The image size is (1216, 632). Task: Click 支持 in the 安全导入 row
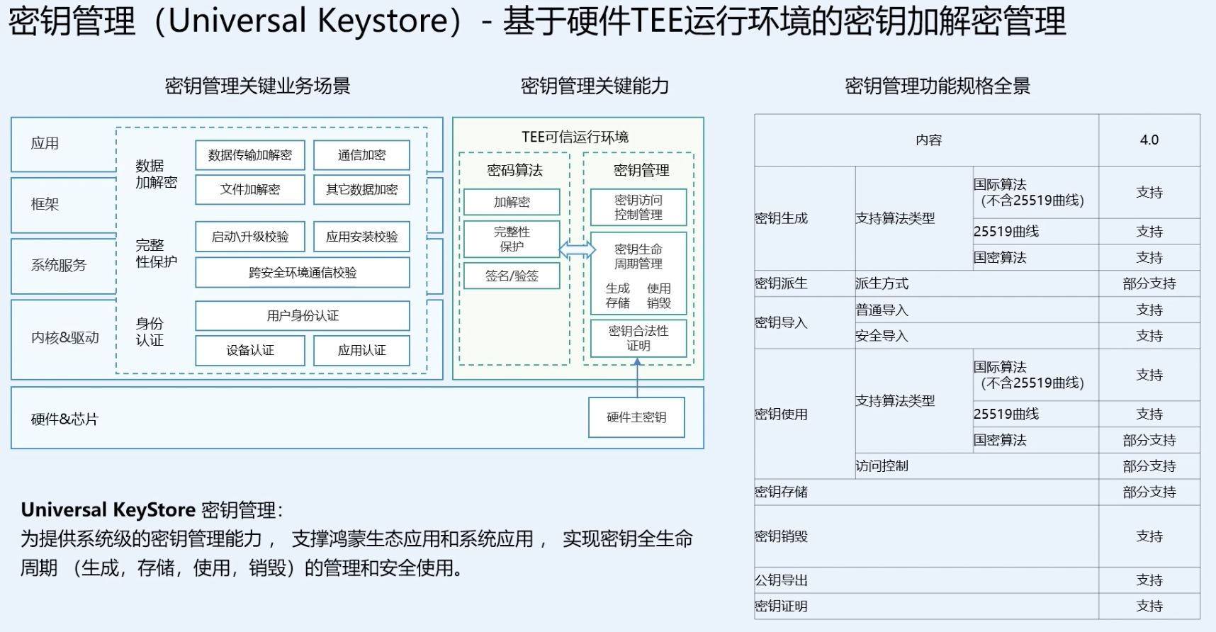point(1149,336)
